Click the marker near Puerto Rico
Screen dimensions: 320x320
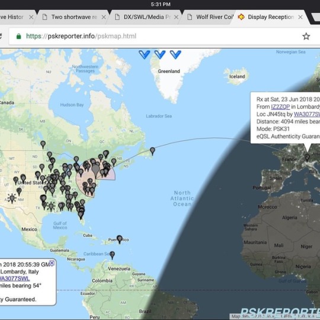click(x=120, y=239)
